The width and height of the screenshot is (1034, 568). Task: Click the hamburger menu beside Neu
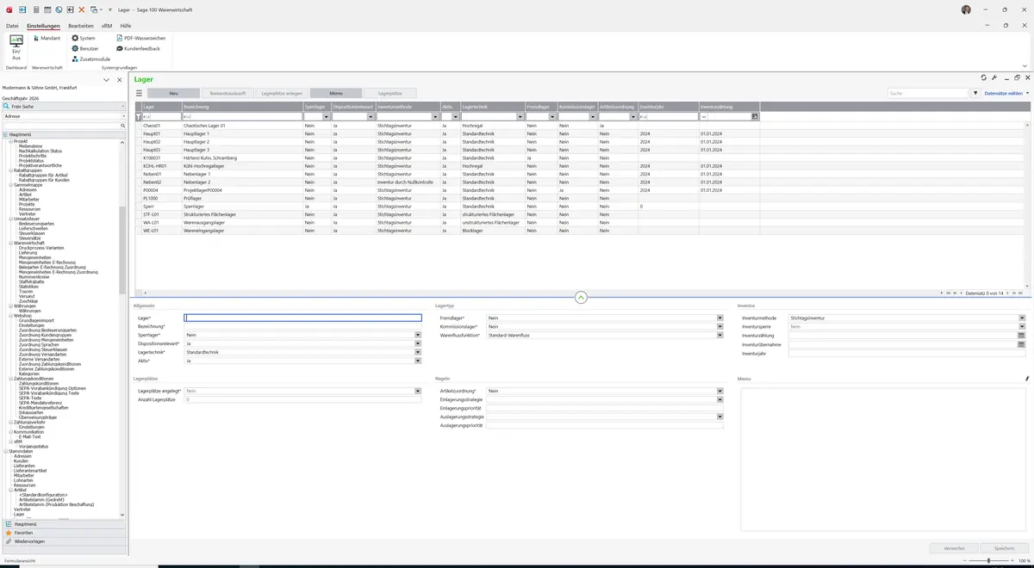point(139,93)
